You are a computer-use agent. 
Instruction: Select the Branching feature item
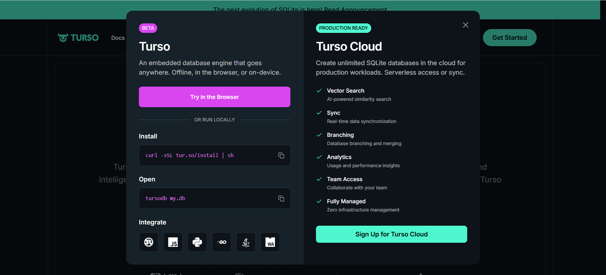click(340, 135)
